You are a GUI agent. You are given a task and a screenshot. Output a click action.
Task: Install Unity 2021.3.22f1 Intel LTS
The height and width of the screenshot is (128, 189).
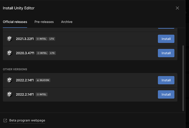[166, 39]
